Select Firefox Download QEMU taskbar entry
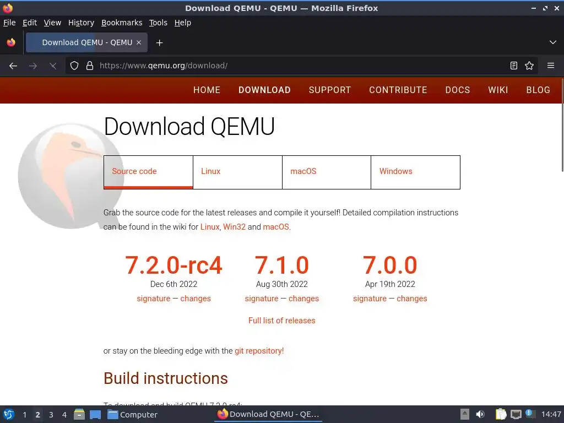The height and width of the screenshot is (423, 564). pos(268,414)
